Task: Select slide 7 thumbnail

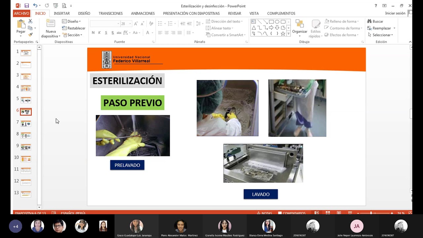Action: pyautogui.click(x=26, y=124)
